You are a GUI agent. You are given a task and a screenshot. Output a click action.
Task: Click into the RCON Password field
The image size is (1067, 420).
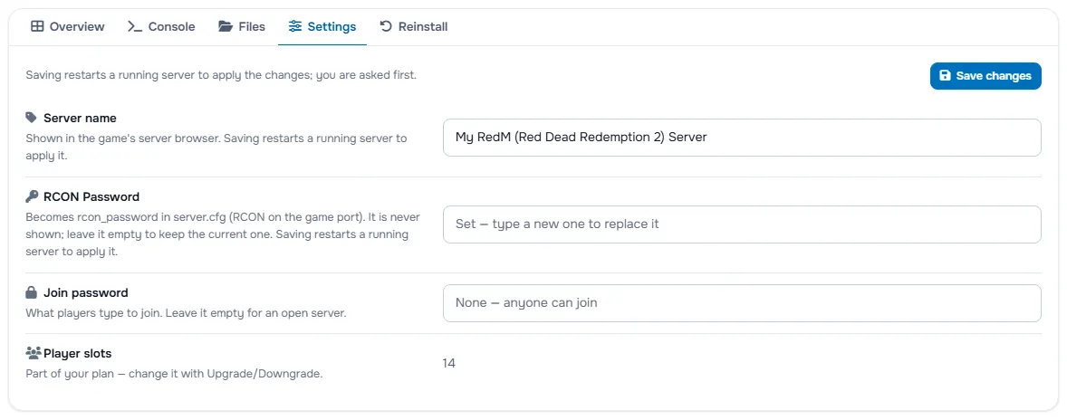[x=742, y=224]
